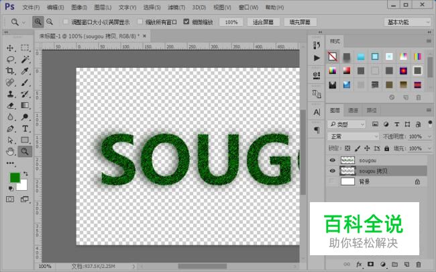
Task: Click zoom in mode in options bar
Action: coord(38,21)
